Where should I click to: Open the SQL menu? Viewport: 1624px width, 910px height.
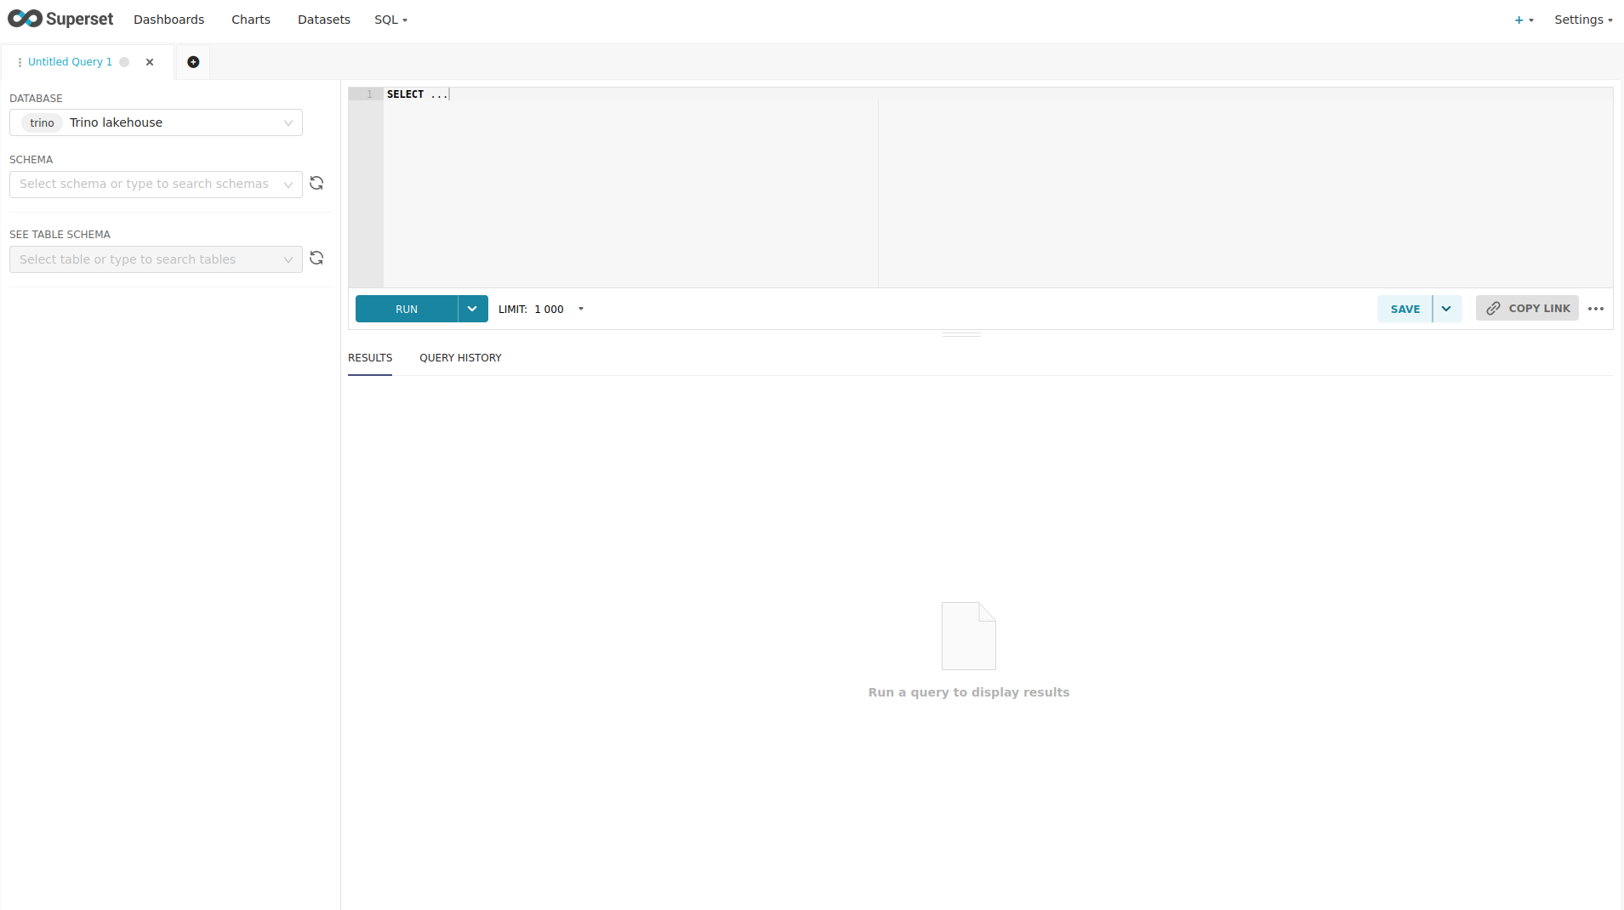(x=390, y=20)
